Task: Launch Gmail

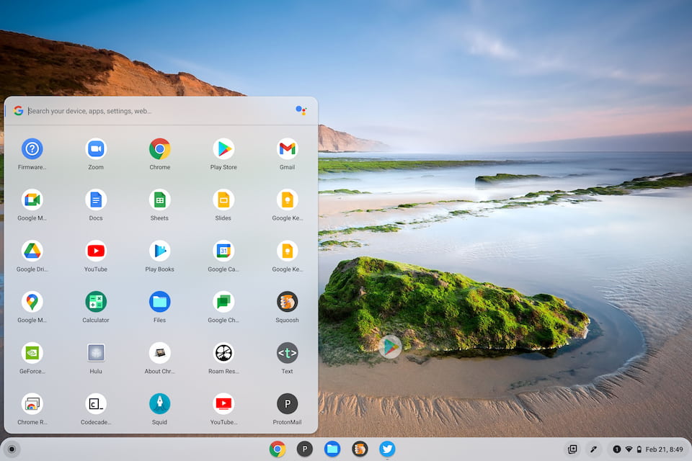Action: 288,149
